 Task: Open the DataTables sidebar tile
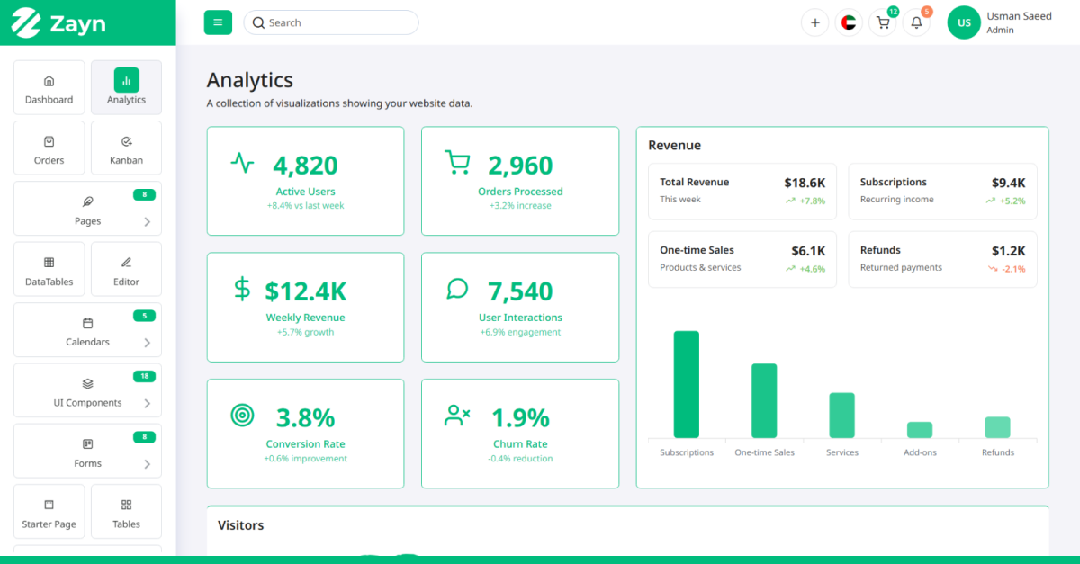click(x=49, y=270)
